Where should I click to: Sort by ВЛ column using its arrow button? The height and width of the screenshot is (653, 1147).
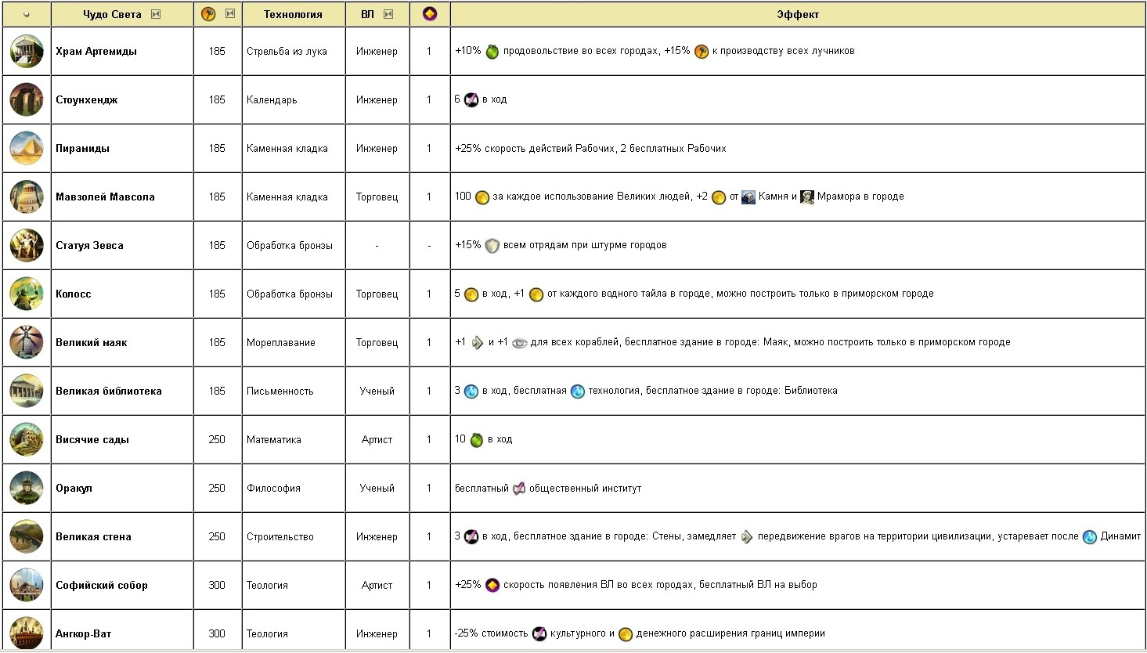tap(388, 14)
